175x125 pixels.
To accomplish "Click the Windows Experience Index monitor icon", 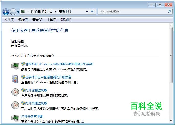I will coord(15,66).
